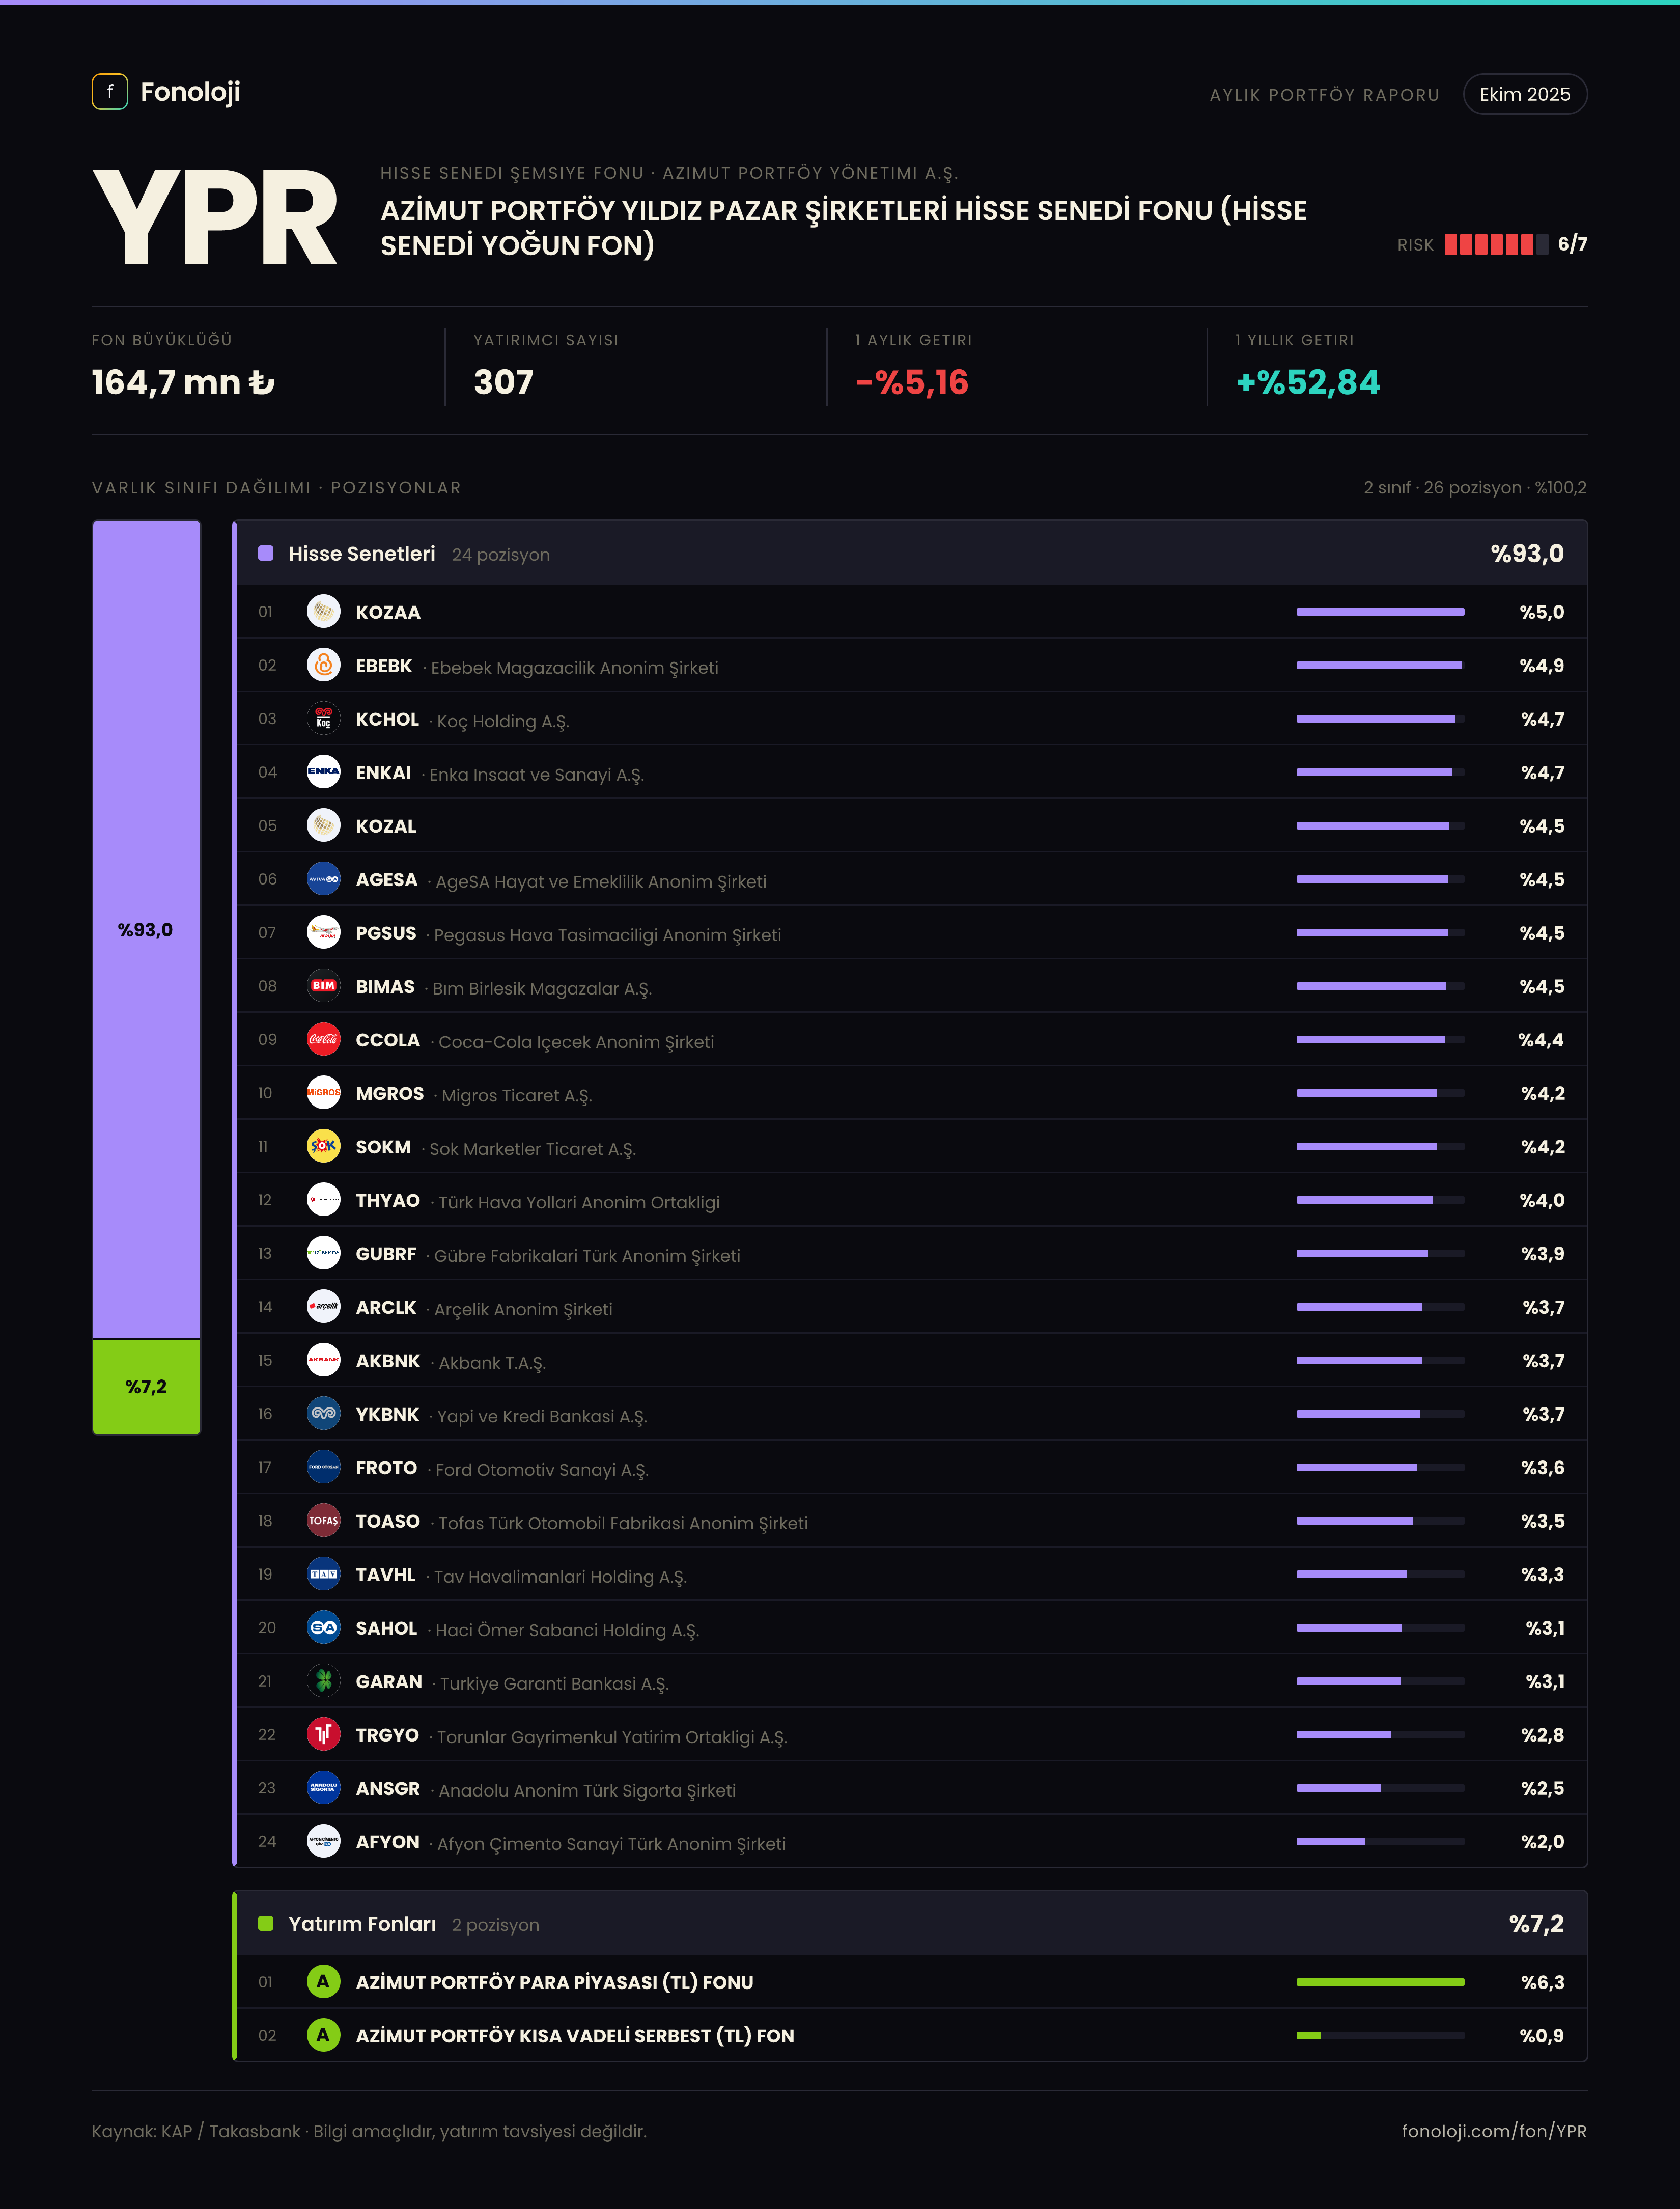
Task: Click the SOKM Şok logo
Action: (x=323, y=1147)
